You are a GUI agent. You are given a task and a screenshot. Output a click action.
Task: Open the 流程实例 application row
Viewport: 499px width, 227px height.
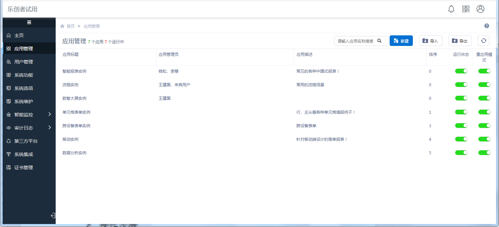pyautogui.click(x=71, y=85)
